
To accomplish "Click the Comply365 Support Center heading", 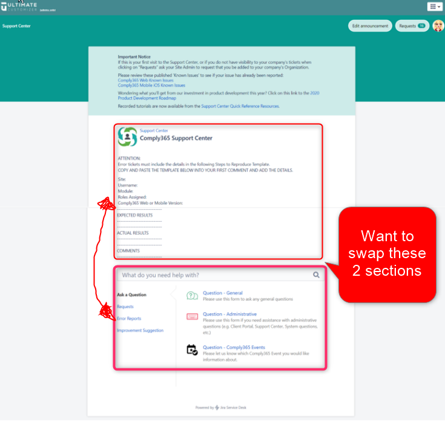I will [x=176, y=138].
